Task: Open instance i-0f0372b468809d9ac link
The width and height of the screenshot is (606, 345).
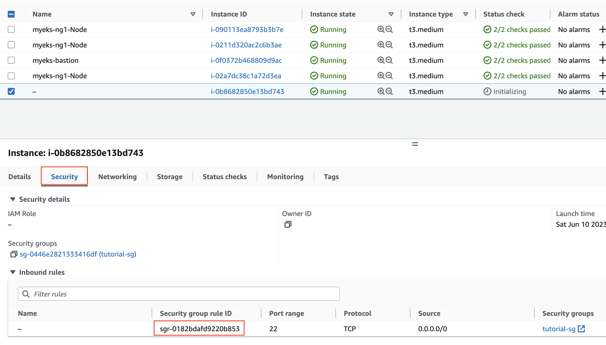Action: click(246, 60)
